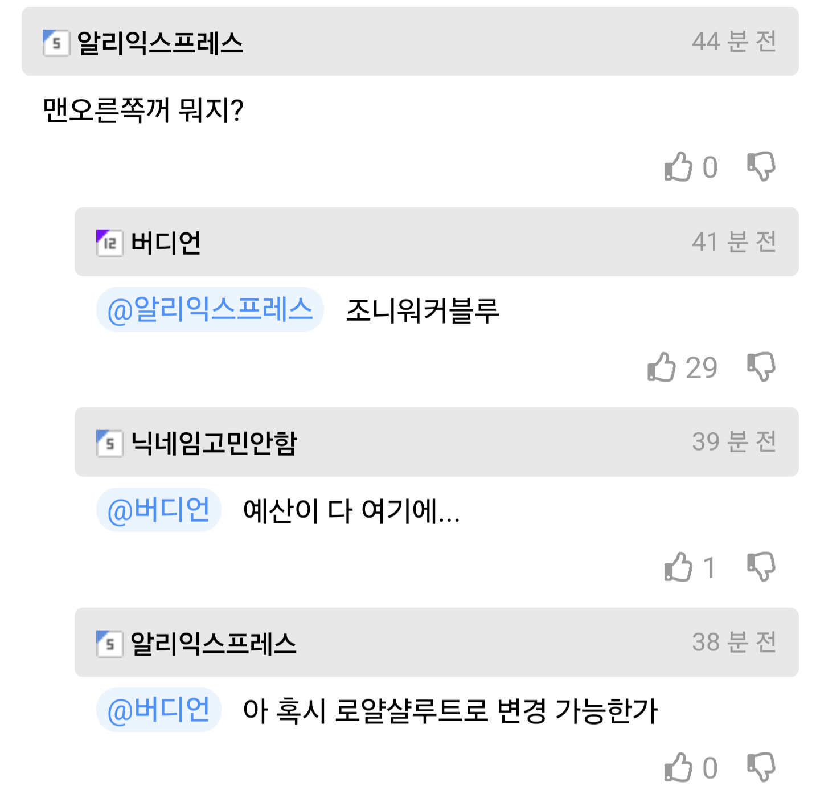Open the @알리익스프레스 mention tag
The image size is (820, 798).
coord(210,310)
